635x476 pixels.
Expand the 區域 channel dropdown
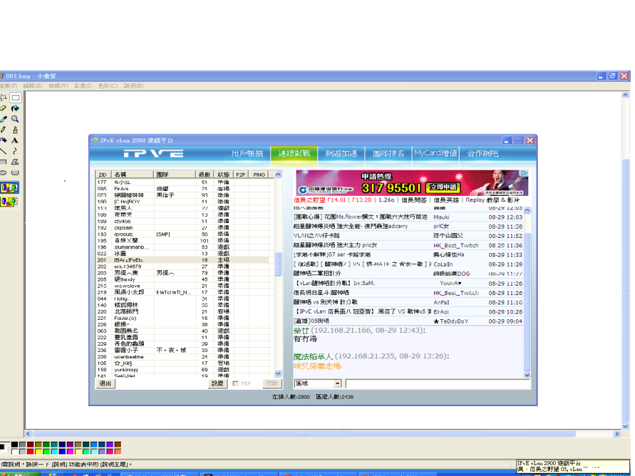(x=337, y=384)
